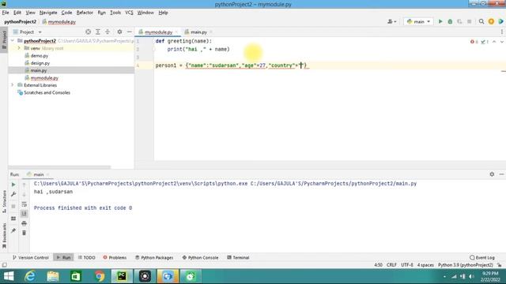Screen dimensions: 506x284
Task: Run the main configuration from the toolbar
Action: pos(440,21)
